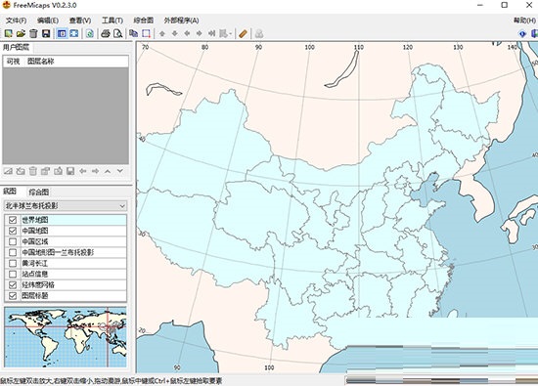Click the 图层名称 column header
The height and width of the screenshot is (386, 538).
pyautogui.click(x=40, y=62)
